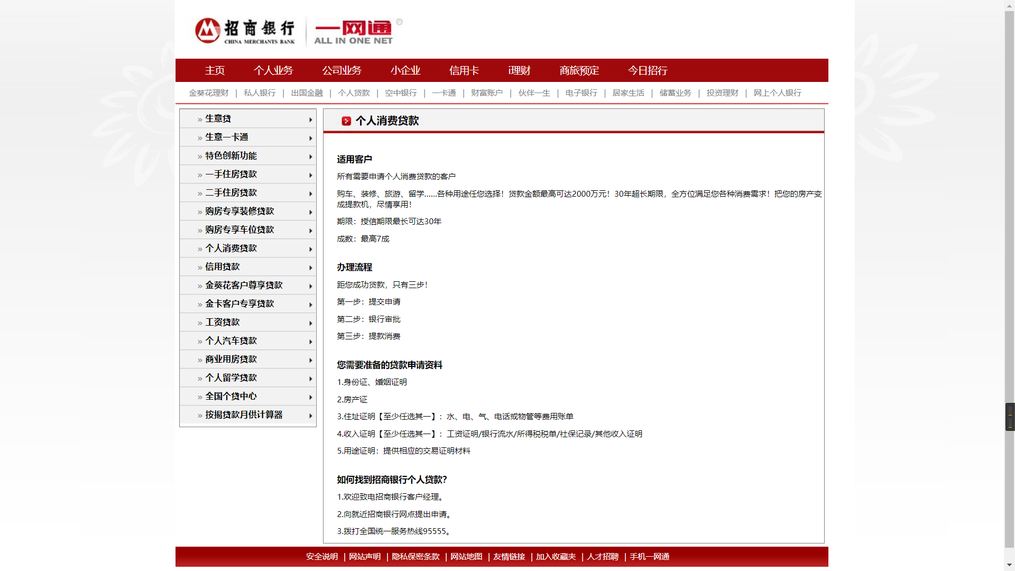
Task: Click the All In One Net logo
Action: (354, 32)
